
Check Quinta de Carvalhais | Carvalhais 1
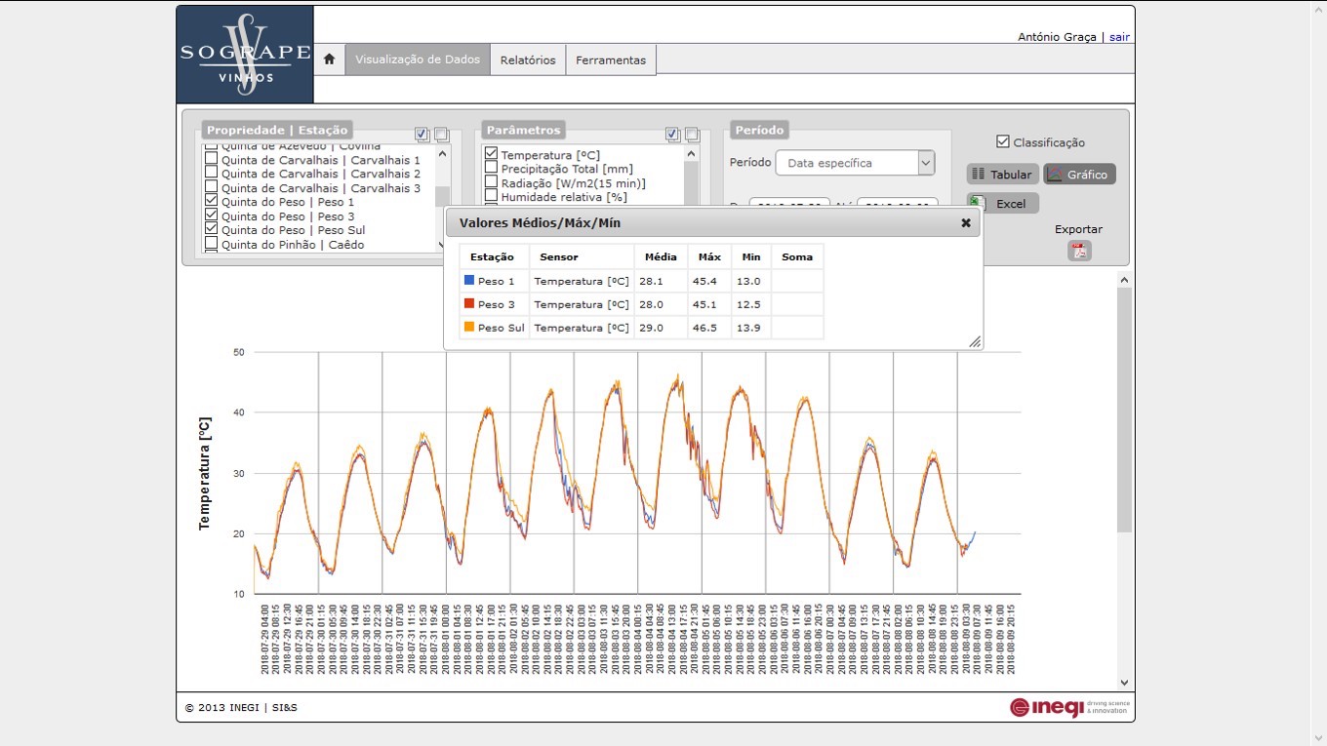tap(212, 160)
